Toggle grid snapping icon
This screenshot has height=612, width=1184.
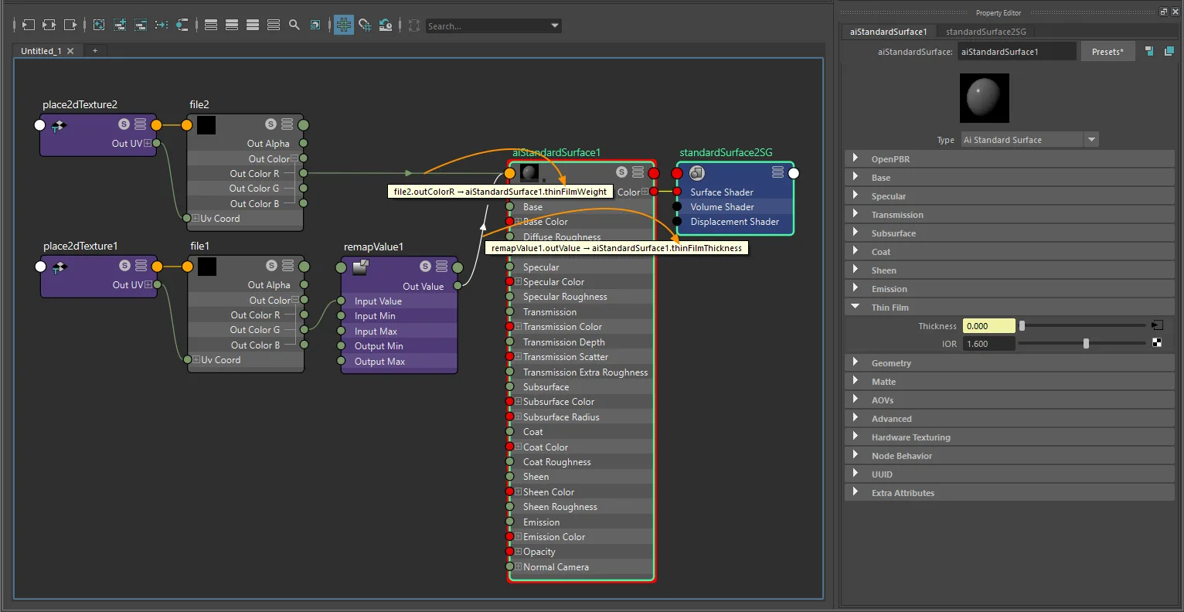coord(365,25)
